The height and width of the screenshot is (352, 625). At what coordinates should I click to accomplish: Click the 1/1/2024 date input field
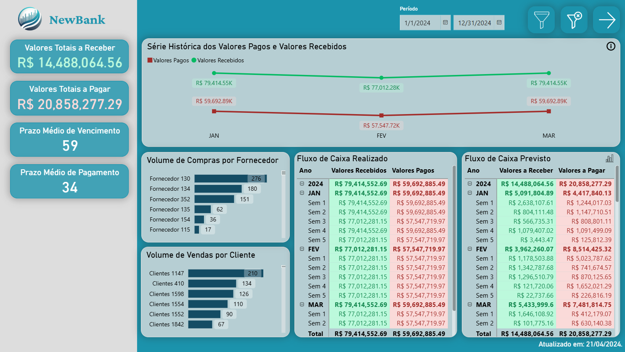pos(420,22)
